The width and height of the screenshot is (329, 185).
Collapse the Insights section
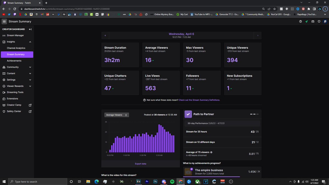30,42
